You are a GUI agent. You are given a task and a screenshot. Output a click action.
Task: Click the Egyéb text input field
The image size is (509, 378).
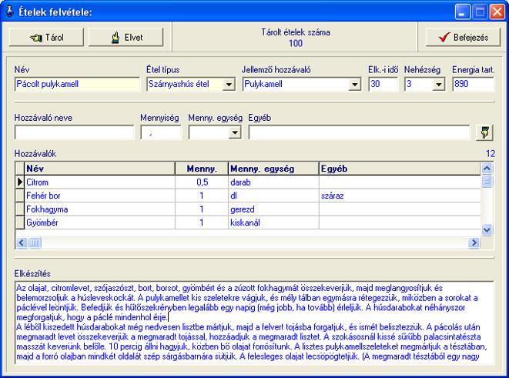pos(359,132)
